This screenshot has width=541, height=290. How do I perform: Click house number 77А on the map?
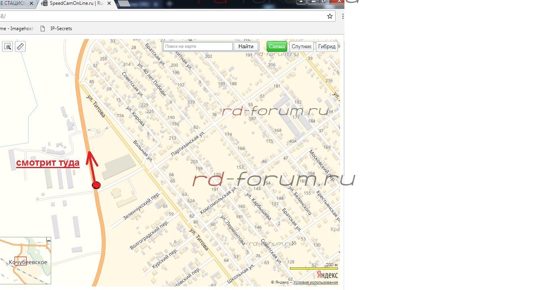[120, 116]
